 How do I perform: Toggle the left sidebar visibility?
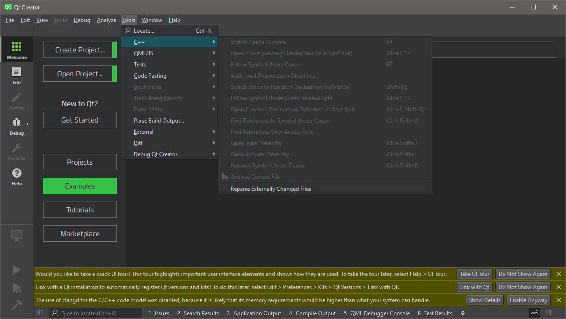point(40,313)
